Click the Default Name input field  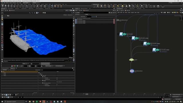click(x=57, y=70)
